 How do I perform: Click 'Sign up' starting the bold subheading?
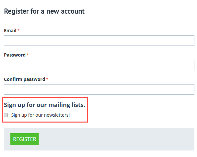click(15, 105)
